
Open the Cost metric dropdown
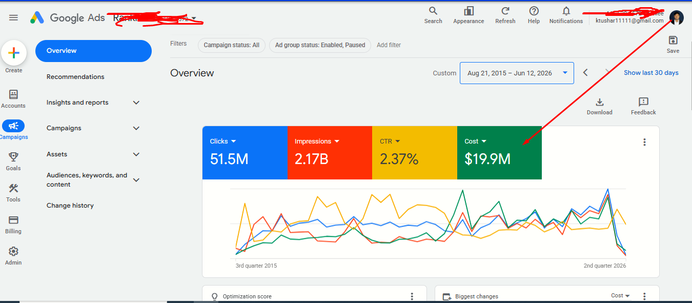pos(484,141)
